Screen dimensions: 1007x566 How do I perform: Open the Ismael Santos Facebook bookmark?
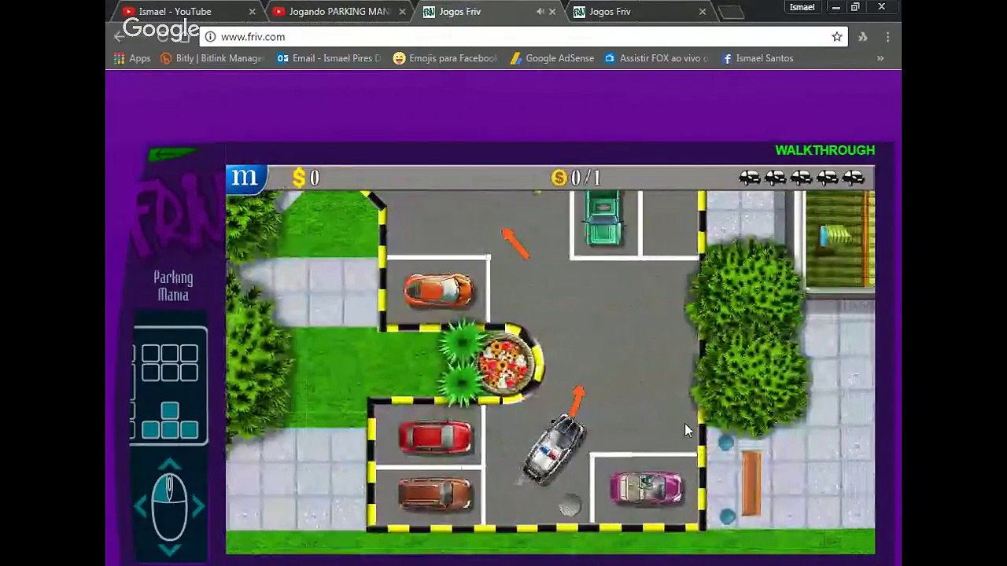click(758, 58)
